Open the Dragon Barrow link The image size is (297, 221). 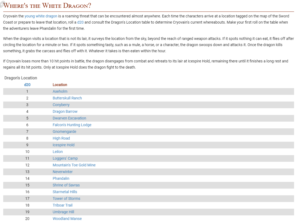click(x=65, y=111)
